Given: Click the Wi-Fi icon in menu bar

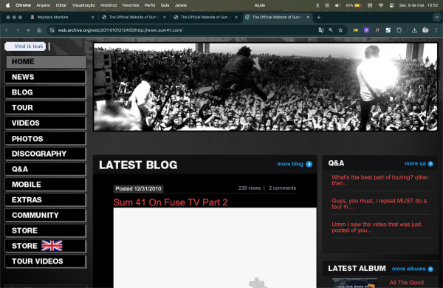Looking at the screenshot, I should tap(381, 5).
